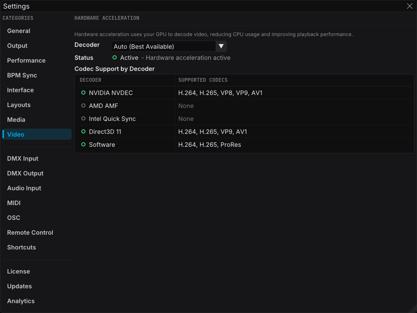Go to Shortcuts settings
The height and width of the screenshot is (313, 417).
pyautogui.click(x=37, y=247)
